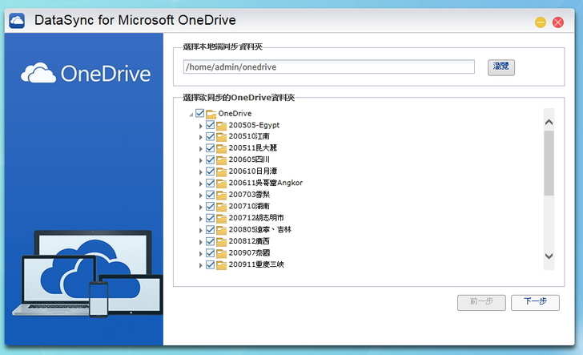This screenshot has width=583, height=355.
Task: Click the folder list scroll down arrow
Action: (549, 256)
